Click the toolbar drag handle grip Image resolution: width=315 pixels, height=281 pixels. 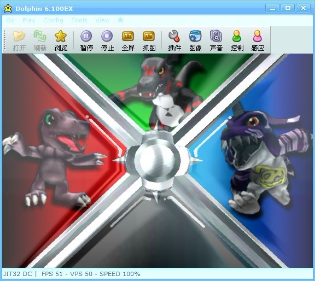(x=5, y=40)
